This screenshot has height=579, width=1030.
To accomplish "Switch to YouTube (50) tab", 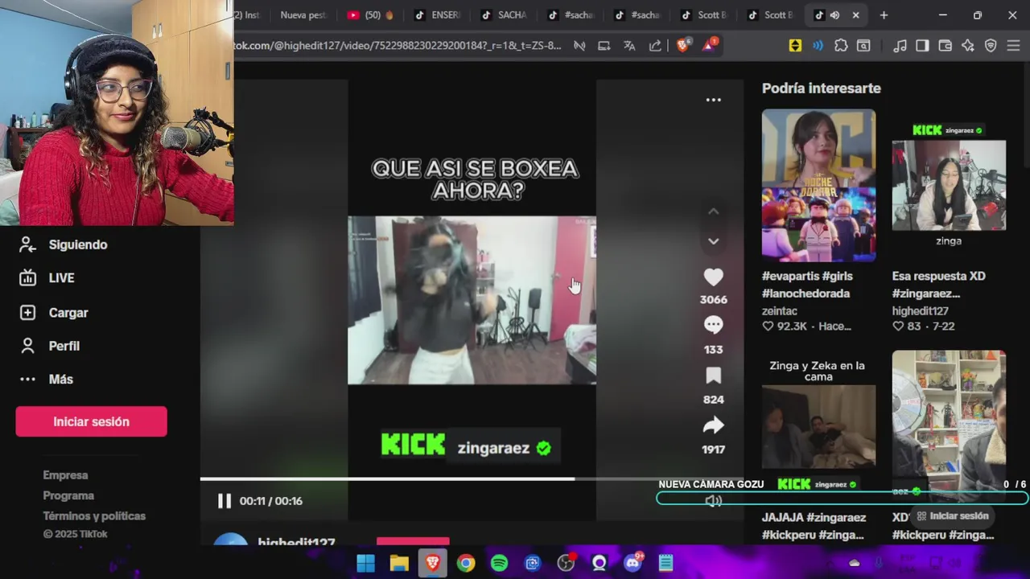I will coord(370,14).
